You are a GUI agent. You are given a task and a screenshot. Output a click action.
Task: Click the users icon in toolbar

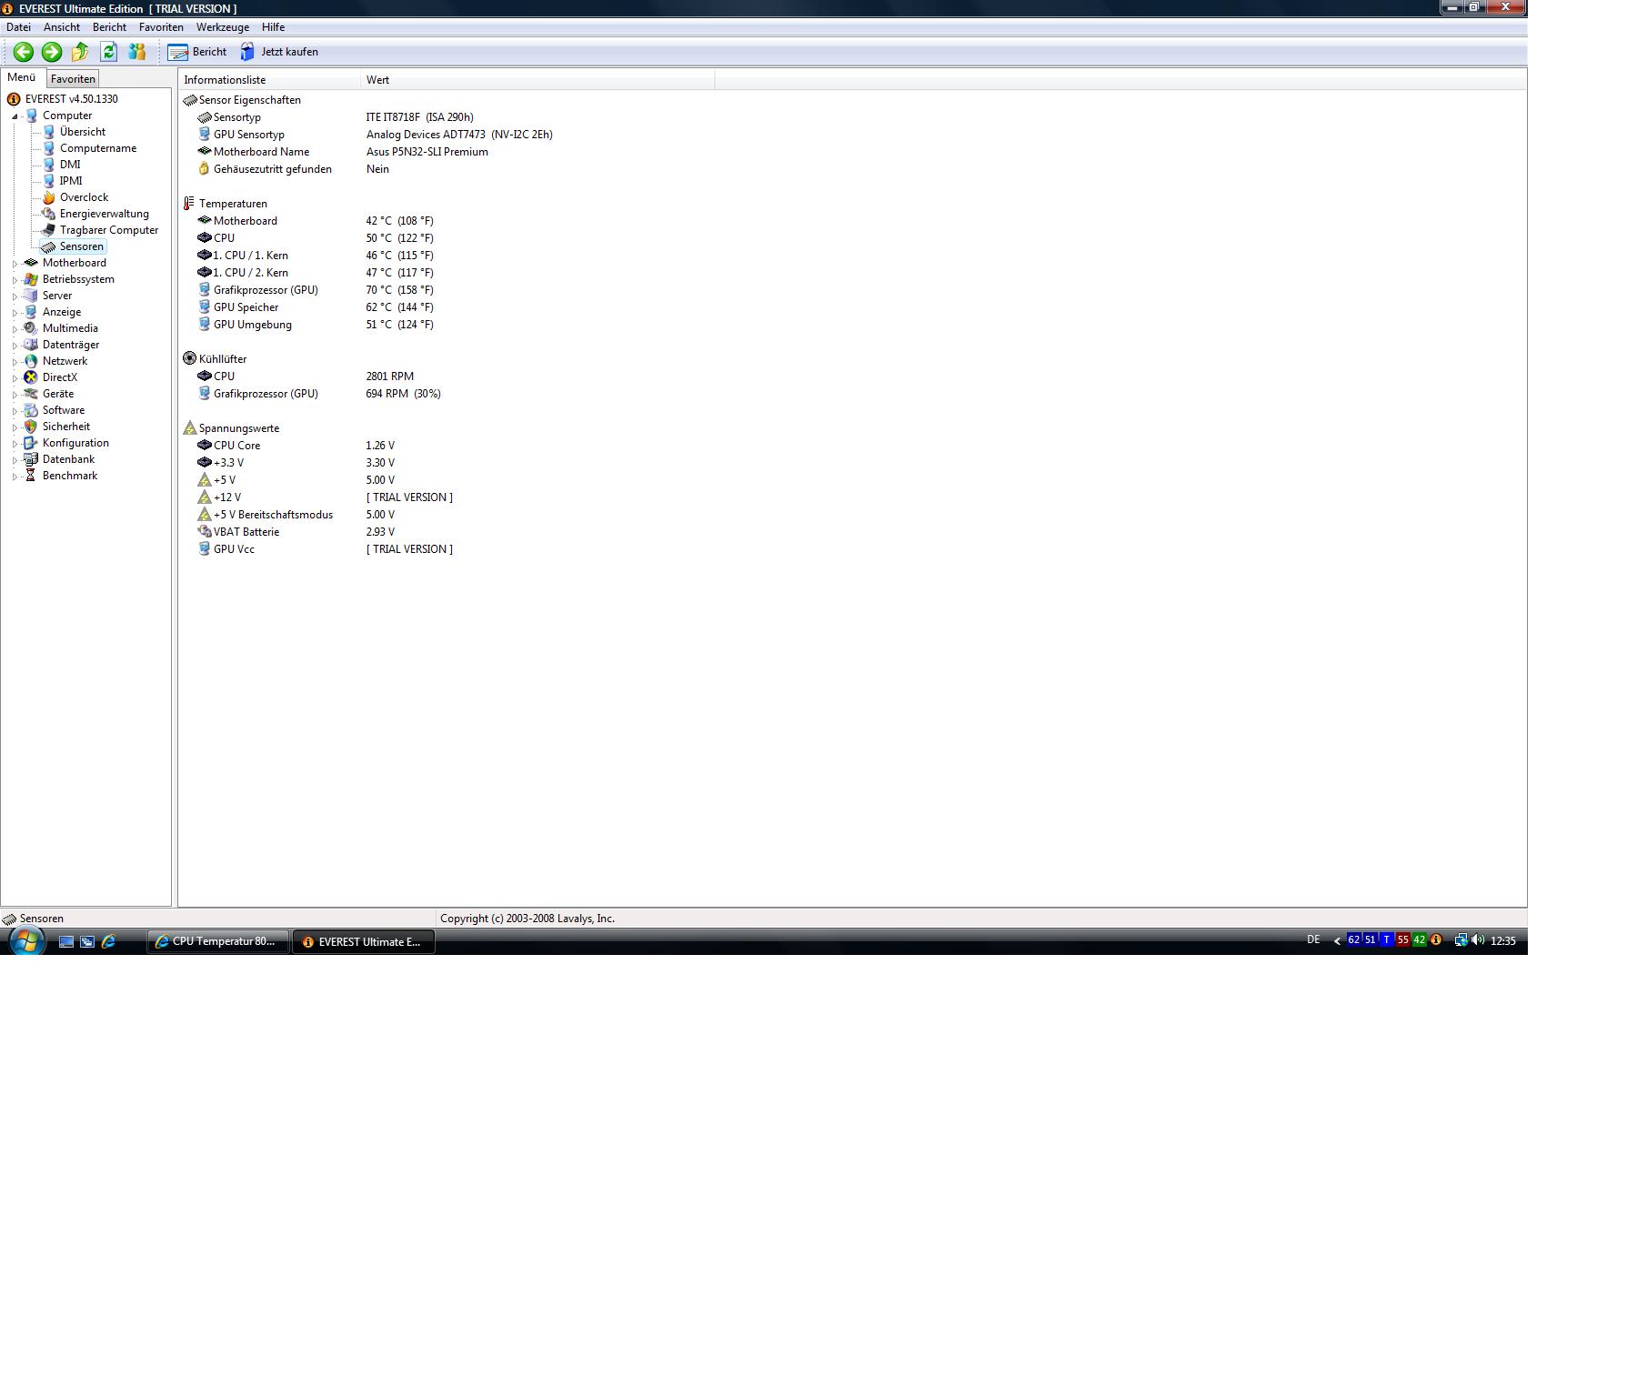(x=137, y=52)
